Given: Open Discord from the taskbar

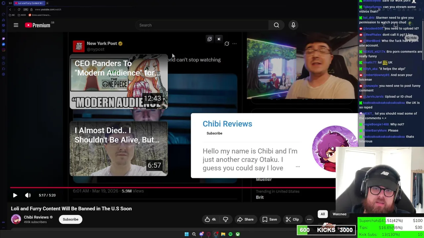Looking at the screenshot, I should point(201,234).
